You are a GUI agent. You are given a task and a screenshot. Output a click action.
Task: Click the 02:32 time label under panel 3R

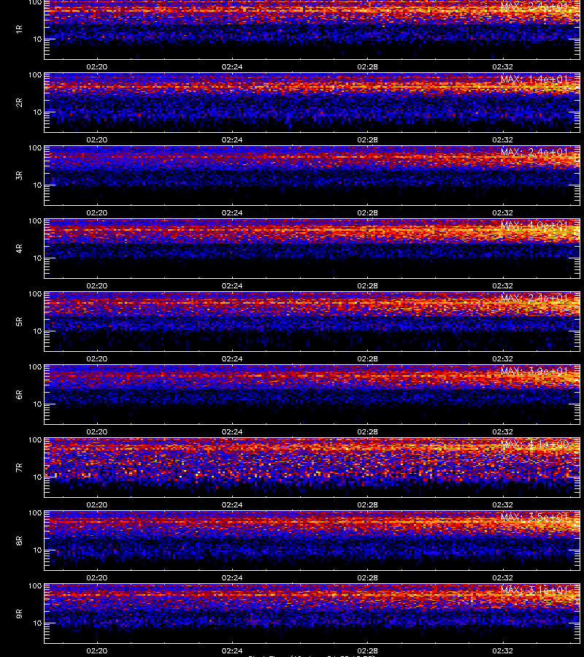[502, 213]
